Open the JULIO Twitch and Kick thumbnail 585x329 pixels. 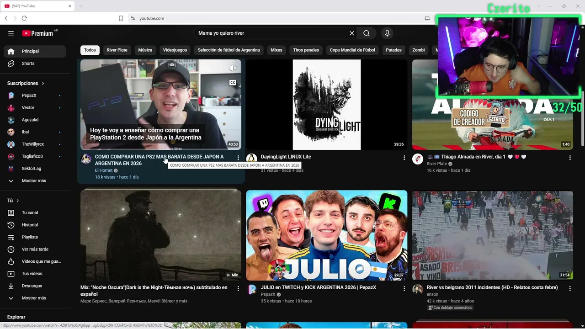(x=327, y=235)
